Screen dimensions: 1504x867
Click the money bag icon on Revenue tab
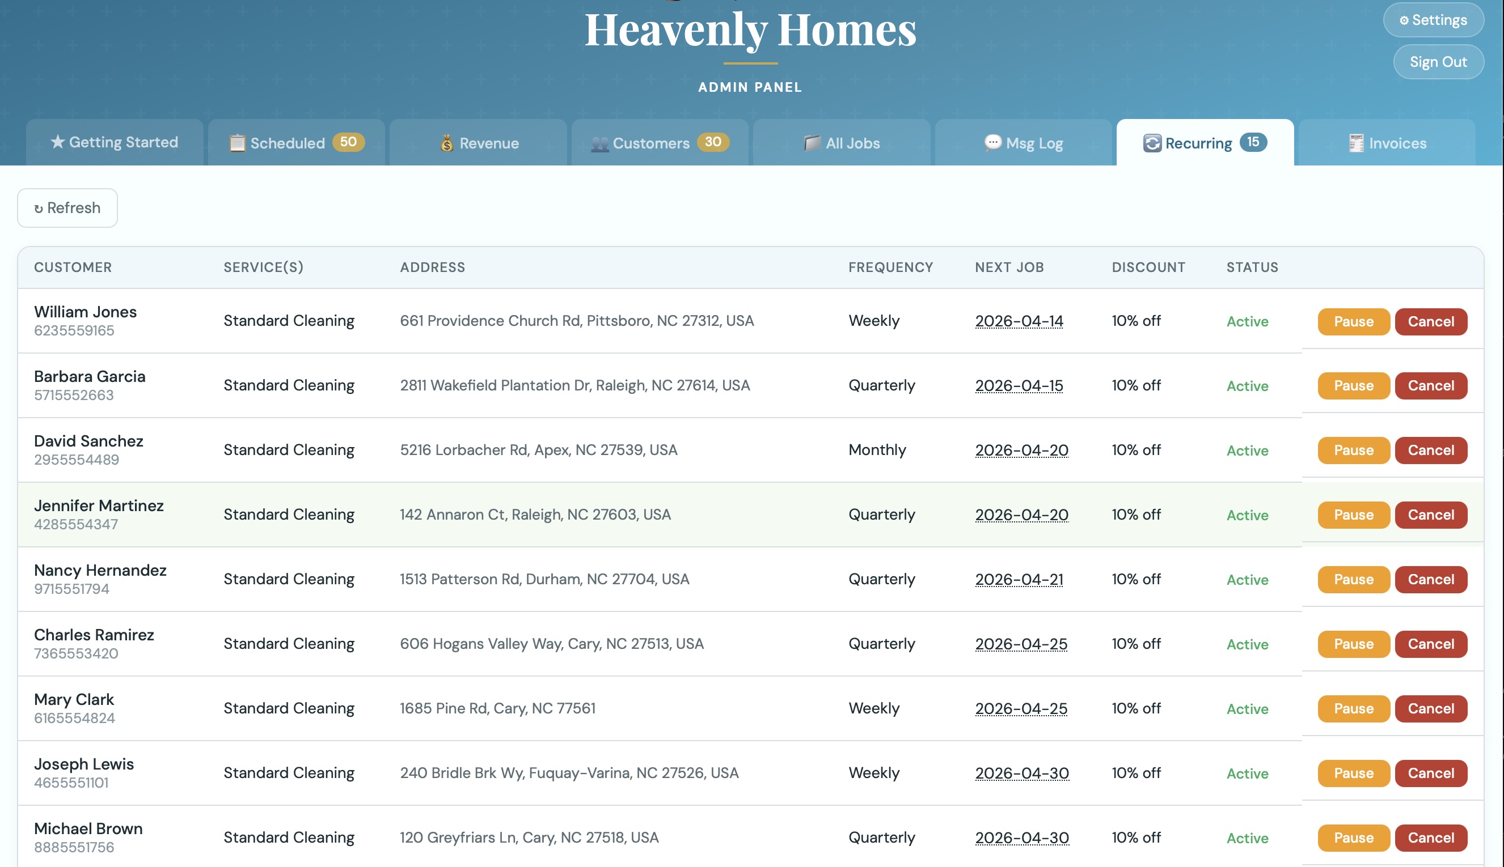[447, 143]
